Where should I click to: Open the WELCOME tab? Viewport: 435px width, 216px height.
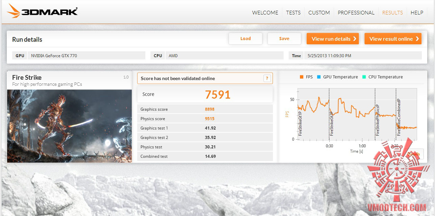pyautogui.click(x=265, y=12)
